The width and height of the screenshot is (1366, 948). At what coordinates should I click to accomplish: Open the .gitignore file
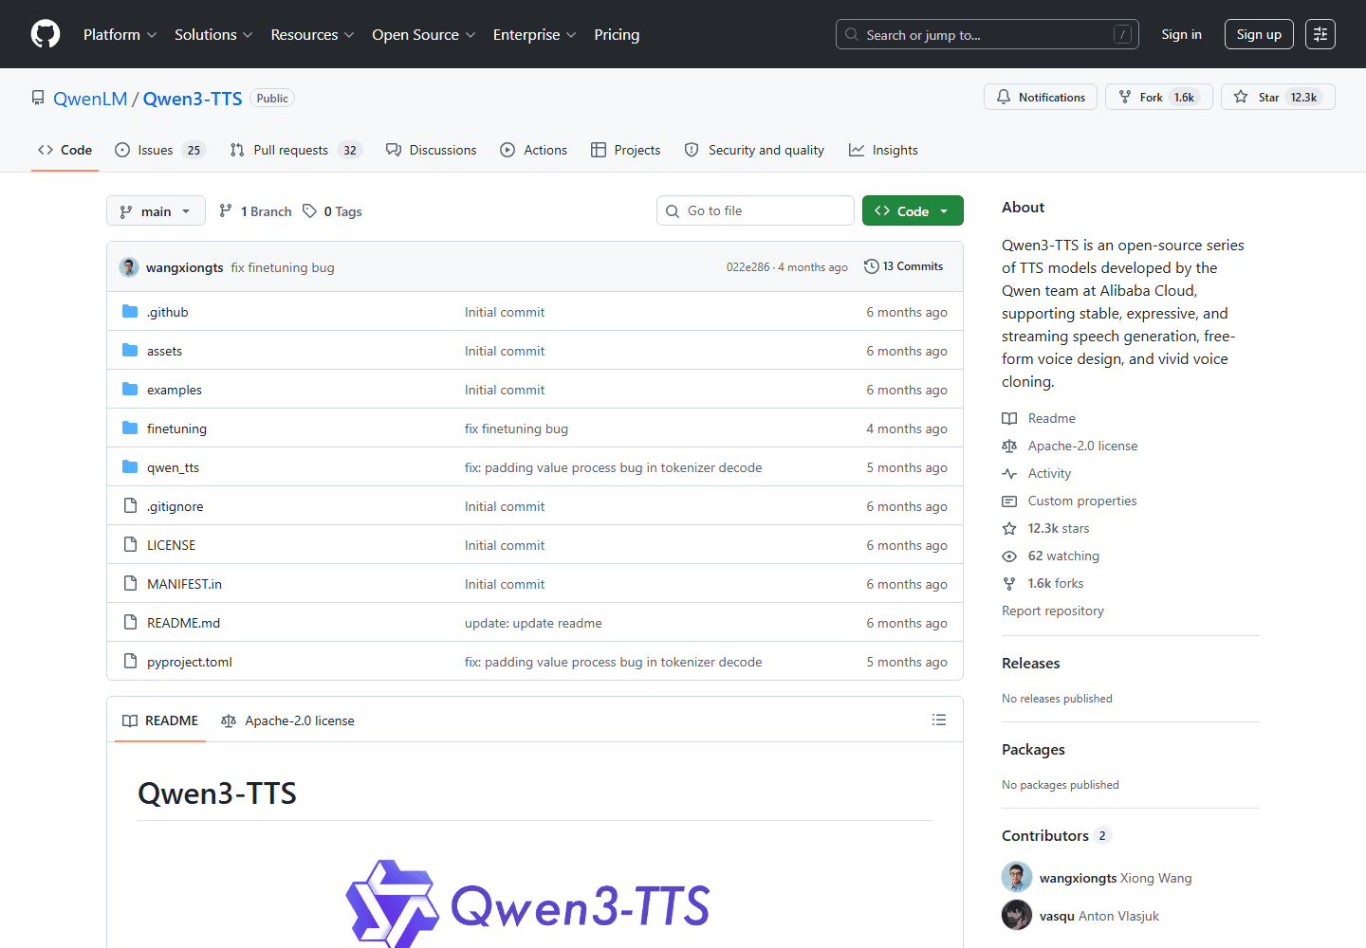(175, 506)
